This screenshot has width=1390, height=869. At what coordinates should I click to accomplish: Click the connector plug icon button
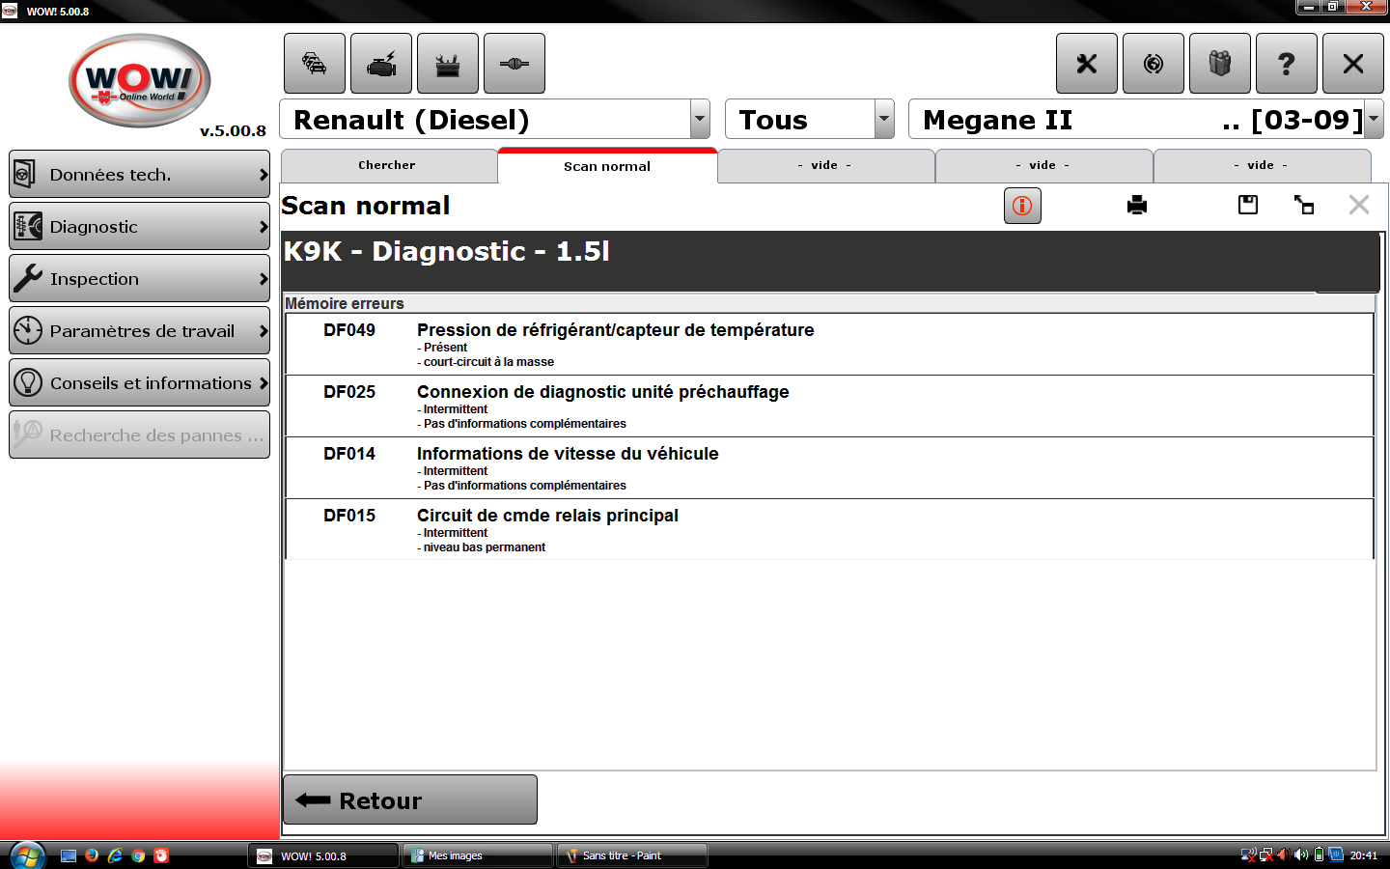pyautogui.click(x=514, y=64)
